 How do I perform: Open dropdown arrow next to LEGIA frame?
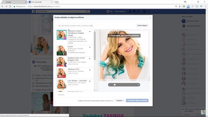point(90,47)
